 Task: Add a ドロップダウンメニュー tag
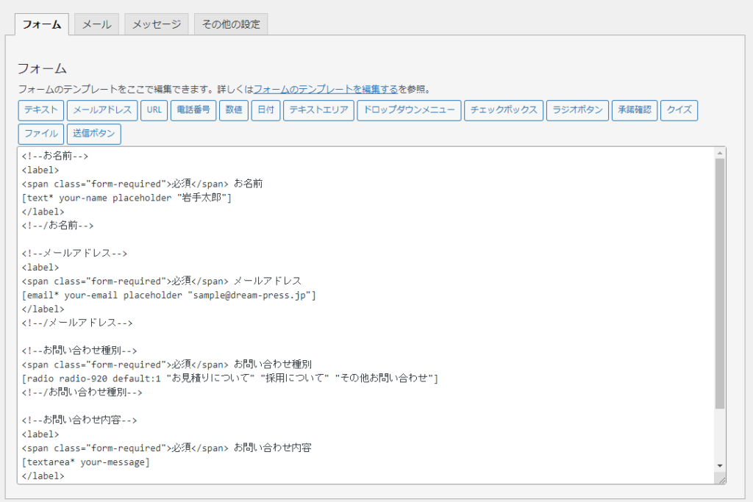409,111
